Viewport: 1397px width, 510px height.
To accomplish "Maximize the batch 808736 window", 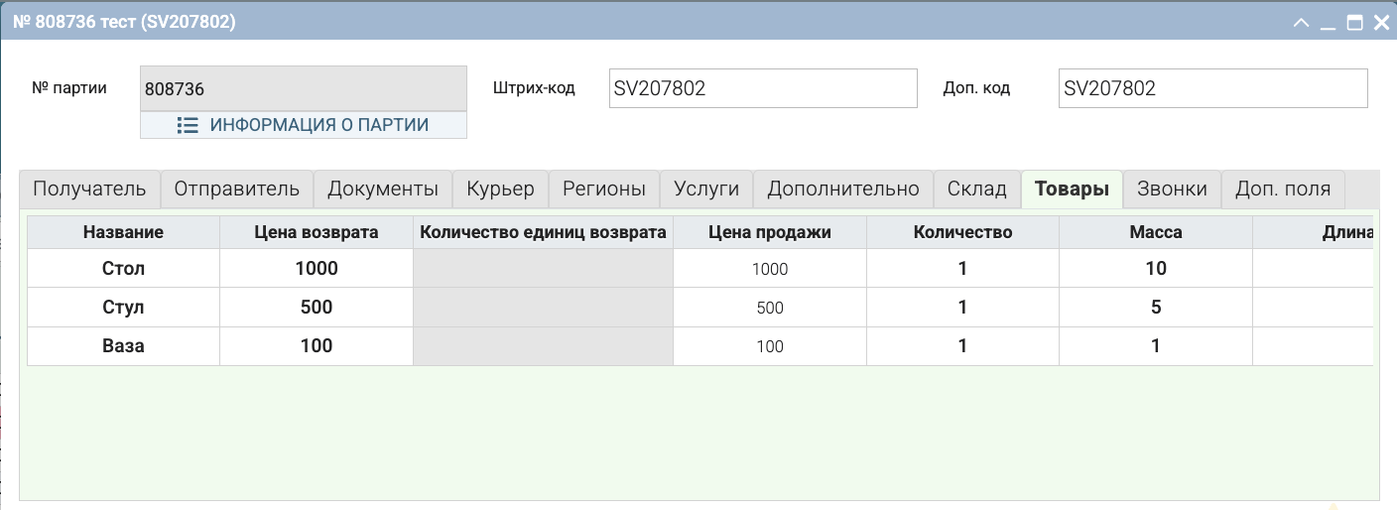I will coord(1354,22).
